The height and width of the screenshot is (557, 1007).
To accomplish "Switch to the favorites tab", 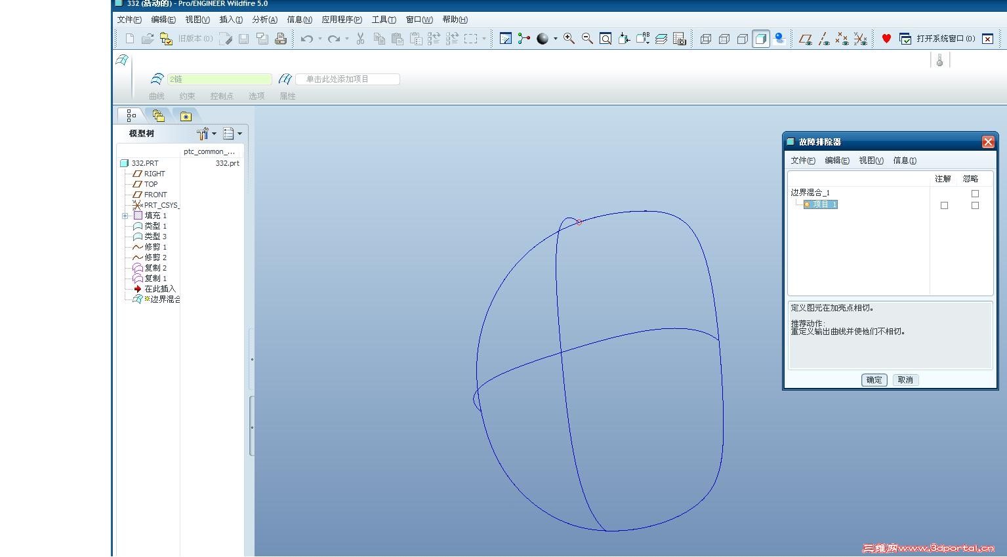I will [186, 116].
